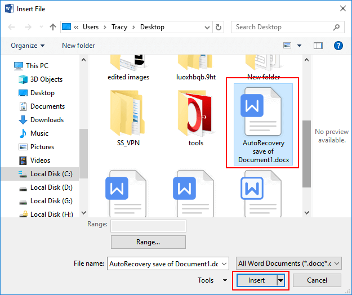Expand the file type filter dropdown
The width and height of the screenshot is (352, 295).
(x=288, y=263)
